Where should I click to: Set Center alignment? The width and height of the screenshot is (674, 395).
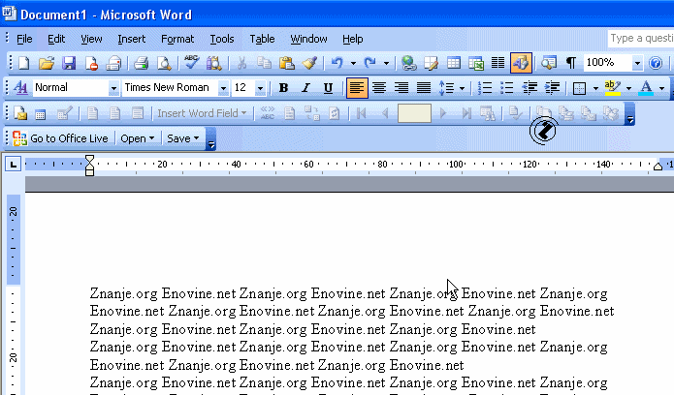tap(378, 88)
